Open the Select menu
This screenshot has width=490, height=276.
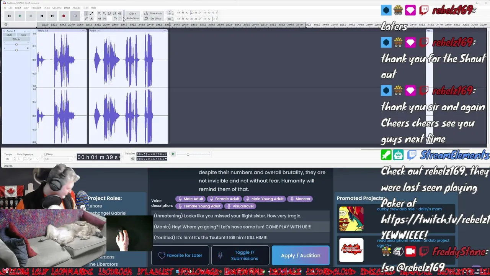click(18, 8)
